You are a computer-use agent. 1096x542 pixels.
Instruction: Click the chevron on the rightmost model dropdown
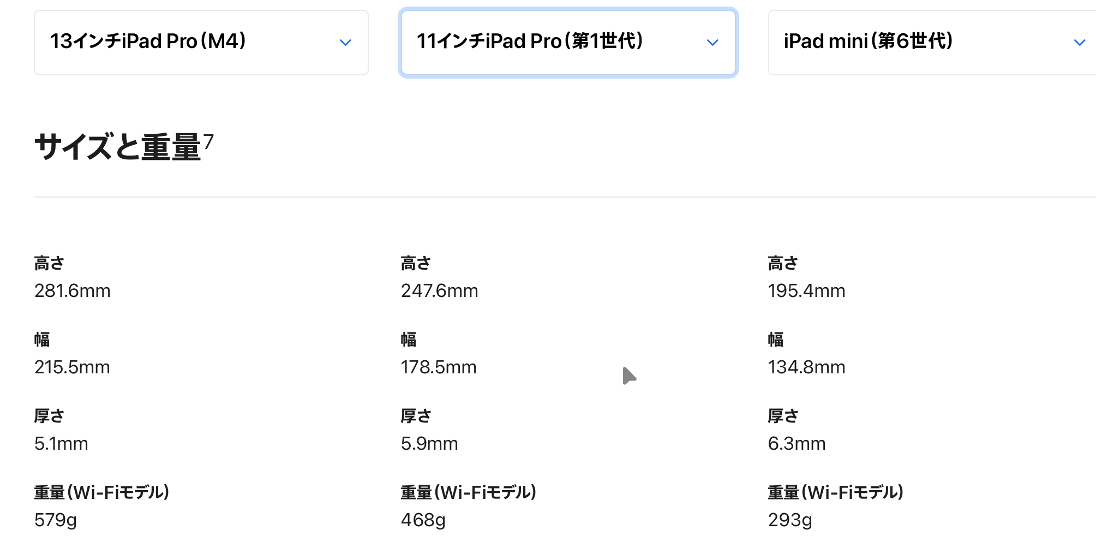[x=1079, y=42]
